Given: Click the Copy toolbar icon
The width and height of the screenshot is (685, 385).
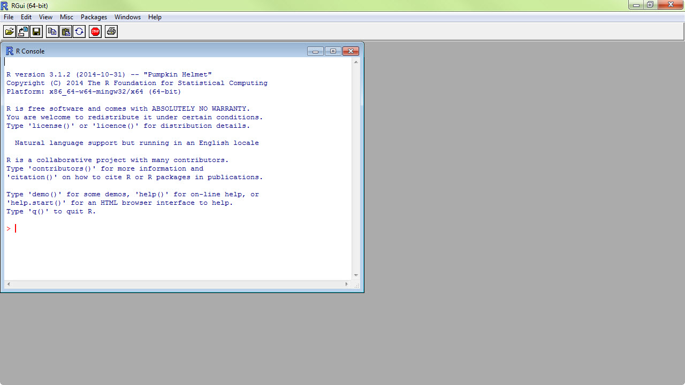Looking at the screenshot, I should [x=52, y=32].
